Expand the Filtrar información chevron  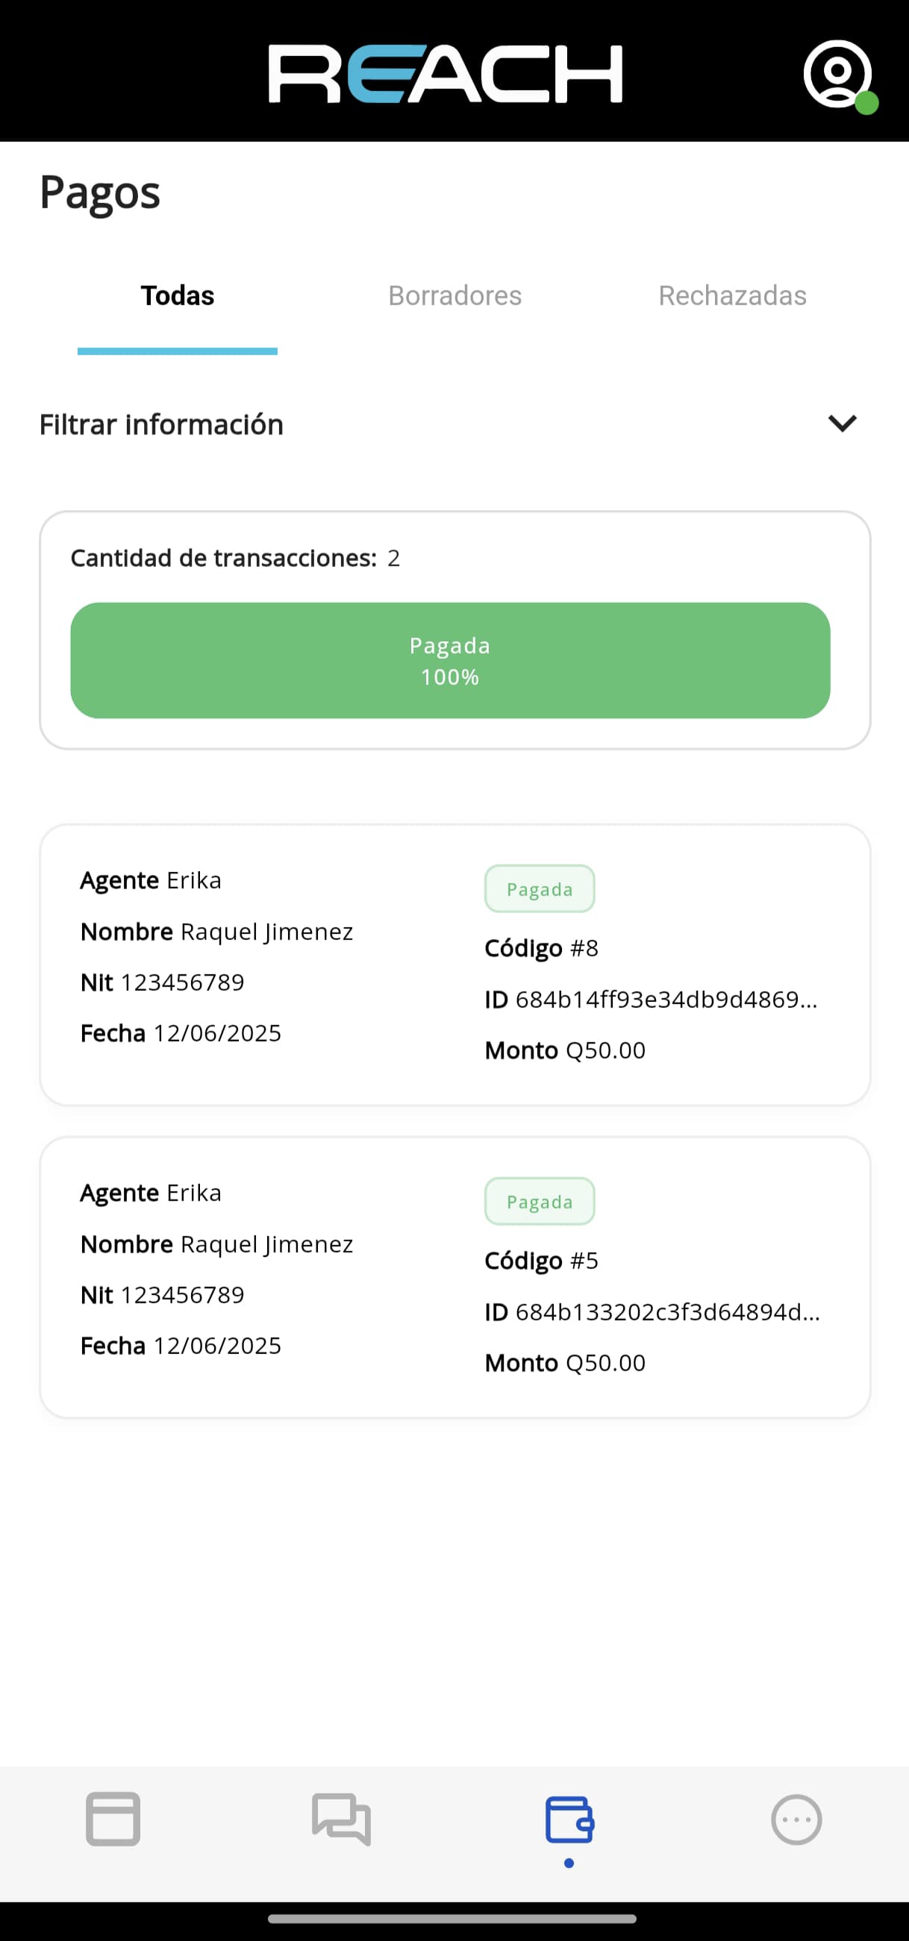click(x=842, y=424)
